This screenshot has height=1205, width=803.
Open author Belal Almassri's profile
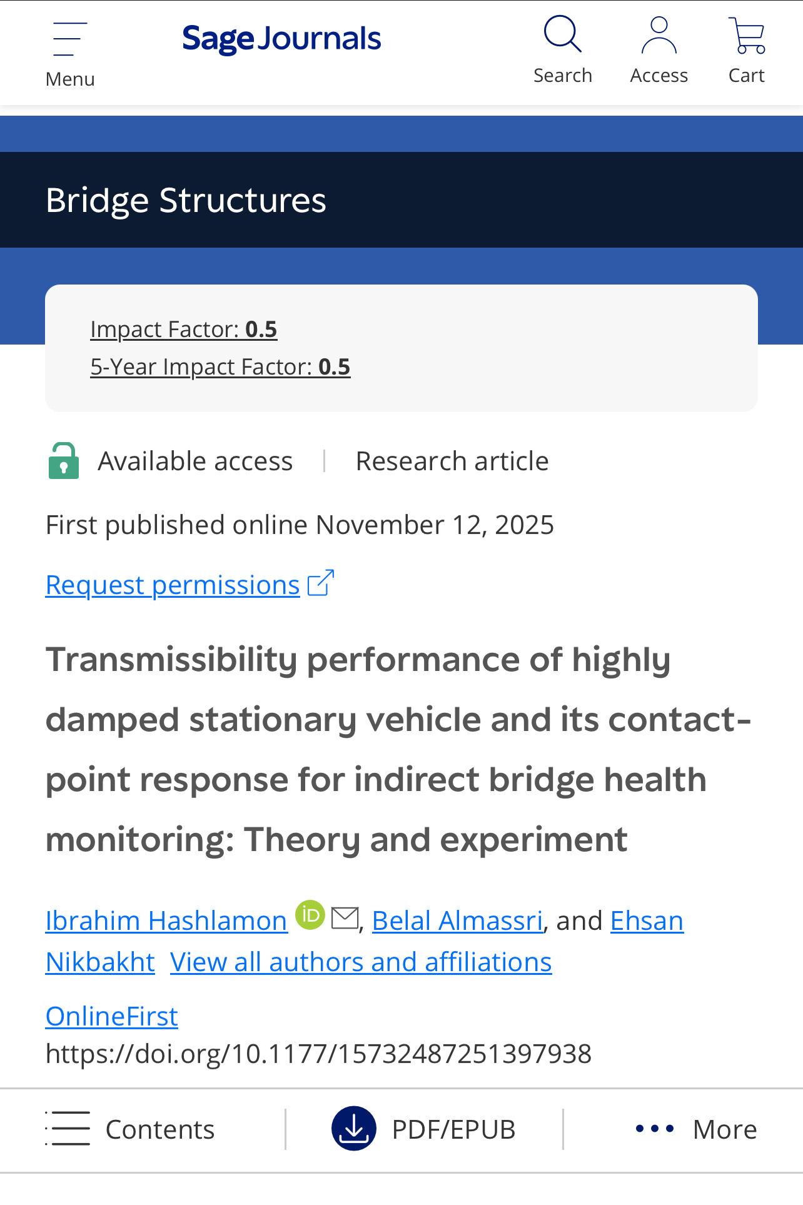pos(457,921)
